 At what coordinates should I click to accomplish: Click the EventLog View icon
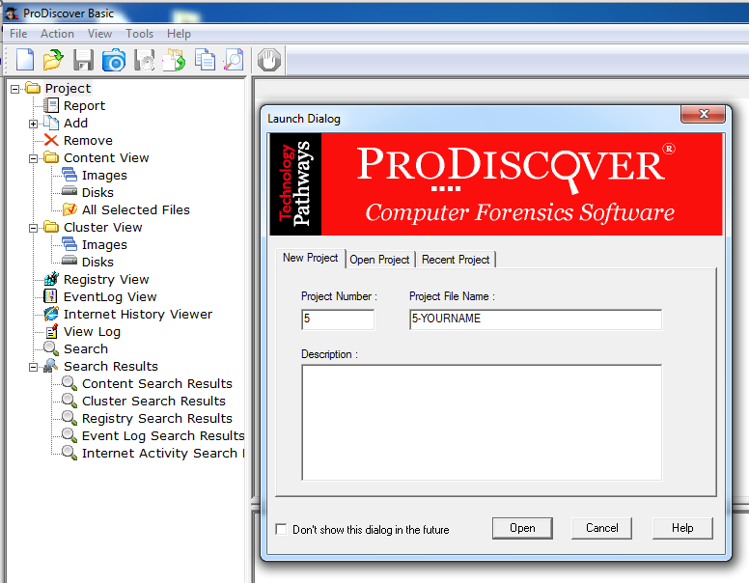(x=50, y=296)
